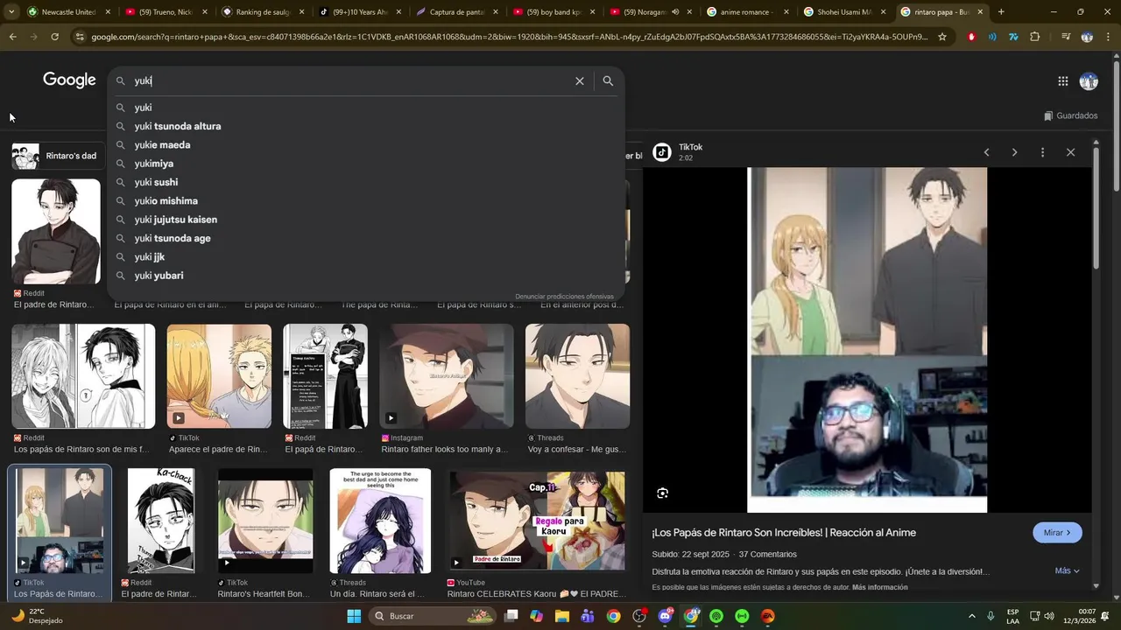Show hidden system tray icons
Screen dimensions: 1121x630
coord(971,616)
